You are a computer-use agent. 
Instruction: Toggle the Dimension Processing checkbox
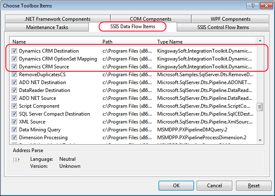click(14, 138)
